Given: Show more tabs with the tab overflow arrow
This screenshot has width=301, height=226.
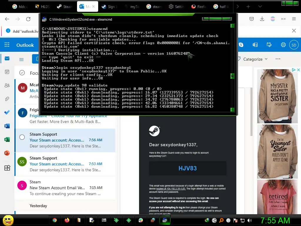Looking at the screenshot, I should point(238,6).
